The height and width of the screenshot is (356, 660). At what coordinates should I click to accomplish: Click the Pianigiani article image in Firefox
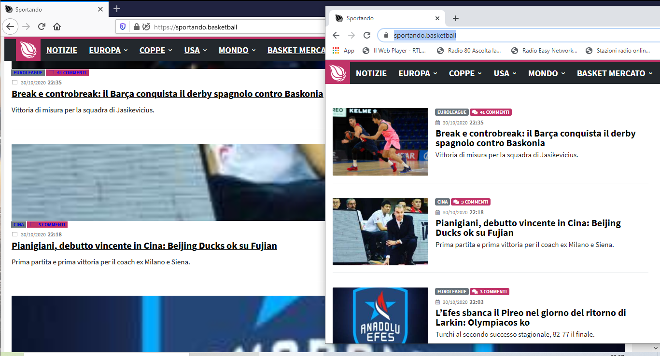[168, 182]
